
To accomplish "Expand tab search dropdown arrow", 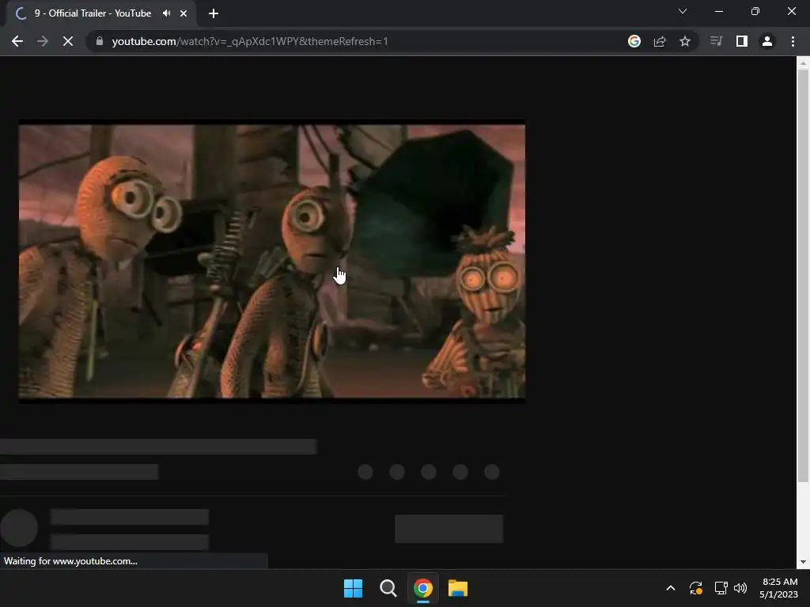I will tap(683, 11).
